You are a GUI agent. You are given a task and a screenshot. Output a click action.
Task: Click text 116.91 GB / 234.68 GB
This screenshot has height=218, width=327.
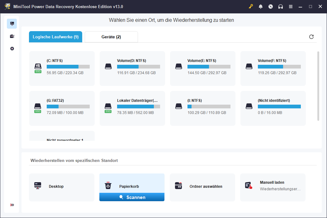coord(136,73)
